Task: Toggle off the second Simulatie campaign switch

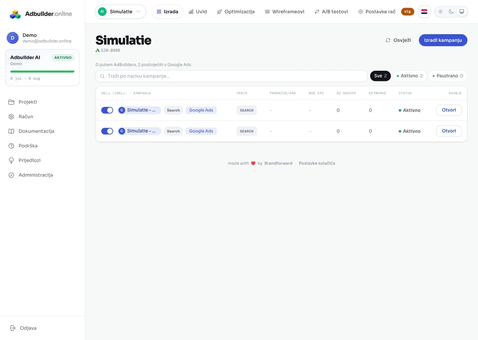Action: click(107, 131)
